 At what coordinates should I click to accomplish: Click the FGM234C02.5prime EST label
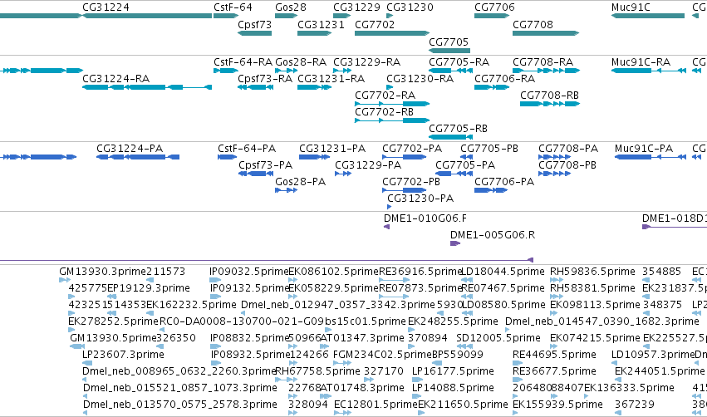click(382, 355)
